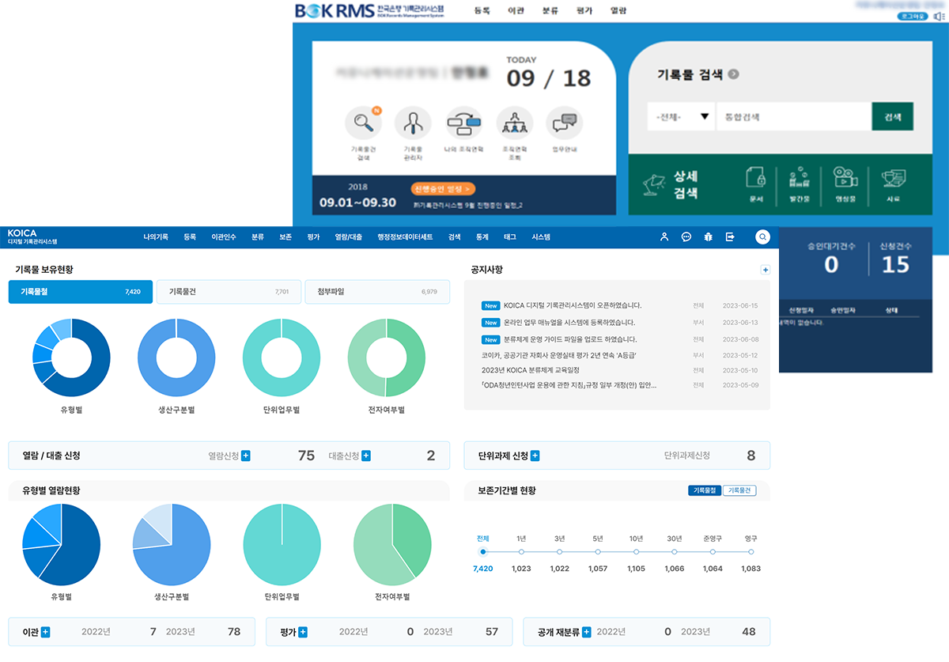Open the 나의기록 menu in KOICA
The image size is (949, 662).
tap(156, 236)
